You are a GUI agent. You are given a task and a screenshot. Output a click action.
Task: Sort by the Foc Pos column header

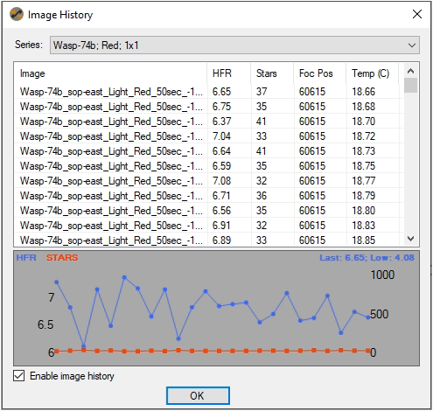pyautogui.click(x=320, y=73)
